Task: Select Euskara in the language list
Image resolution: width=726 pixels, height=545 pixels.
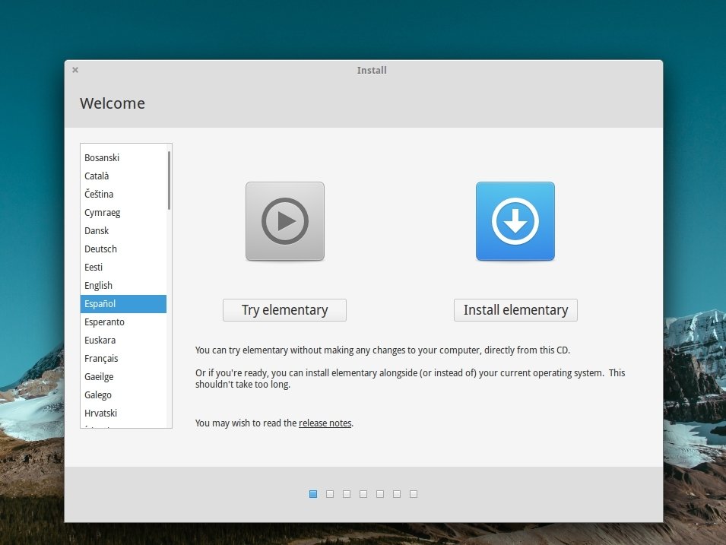Action: (123, 341)
